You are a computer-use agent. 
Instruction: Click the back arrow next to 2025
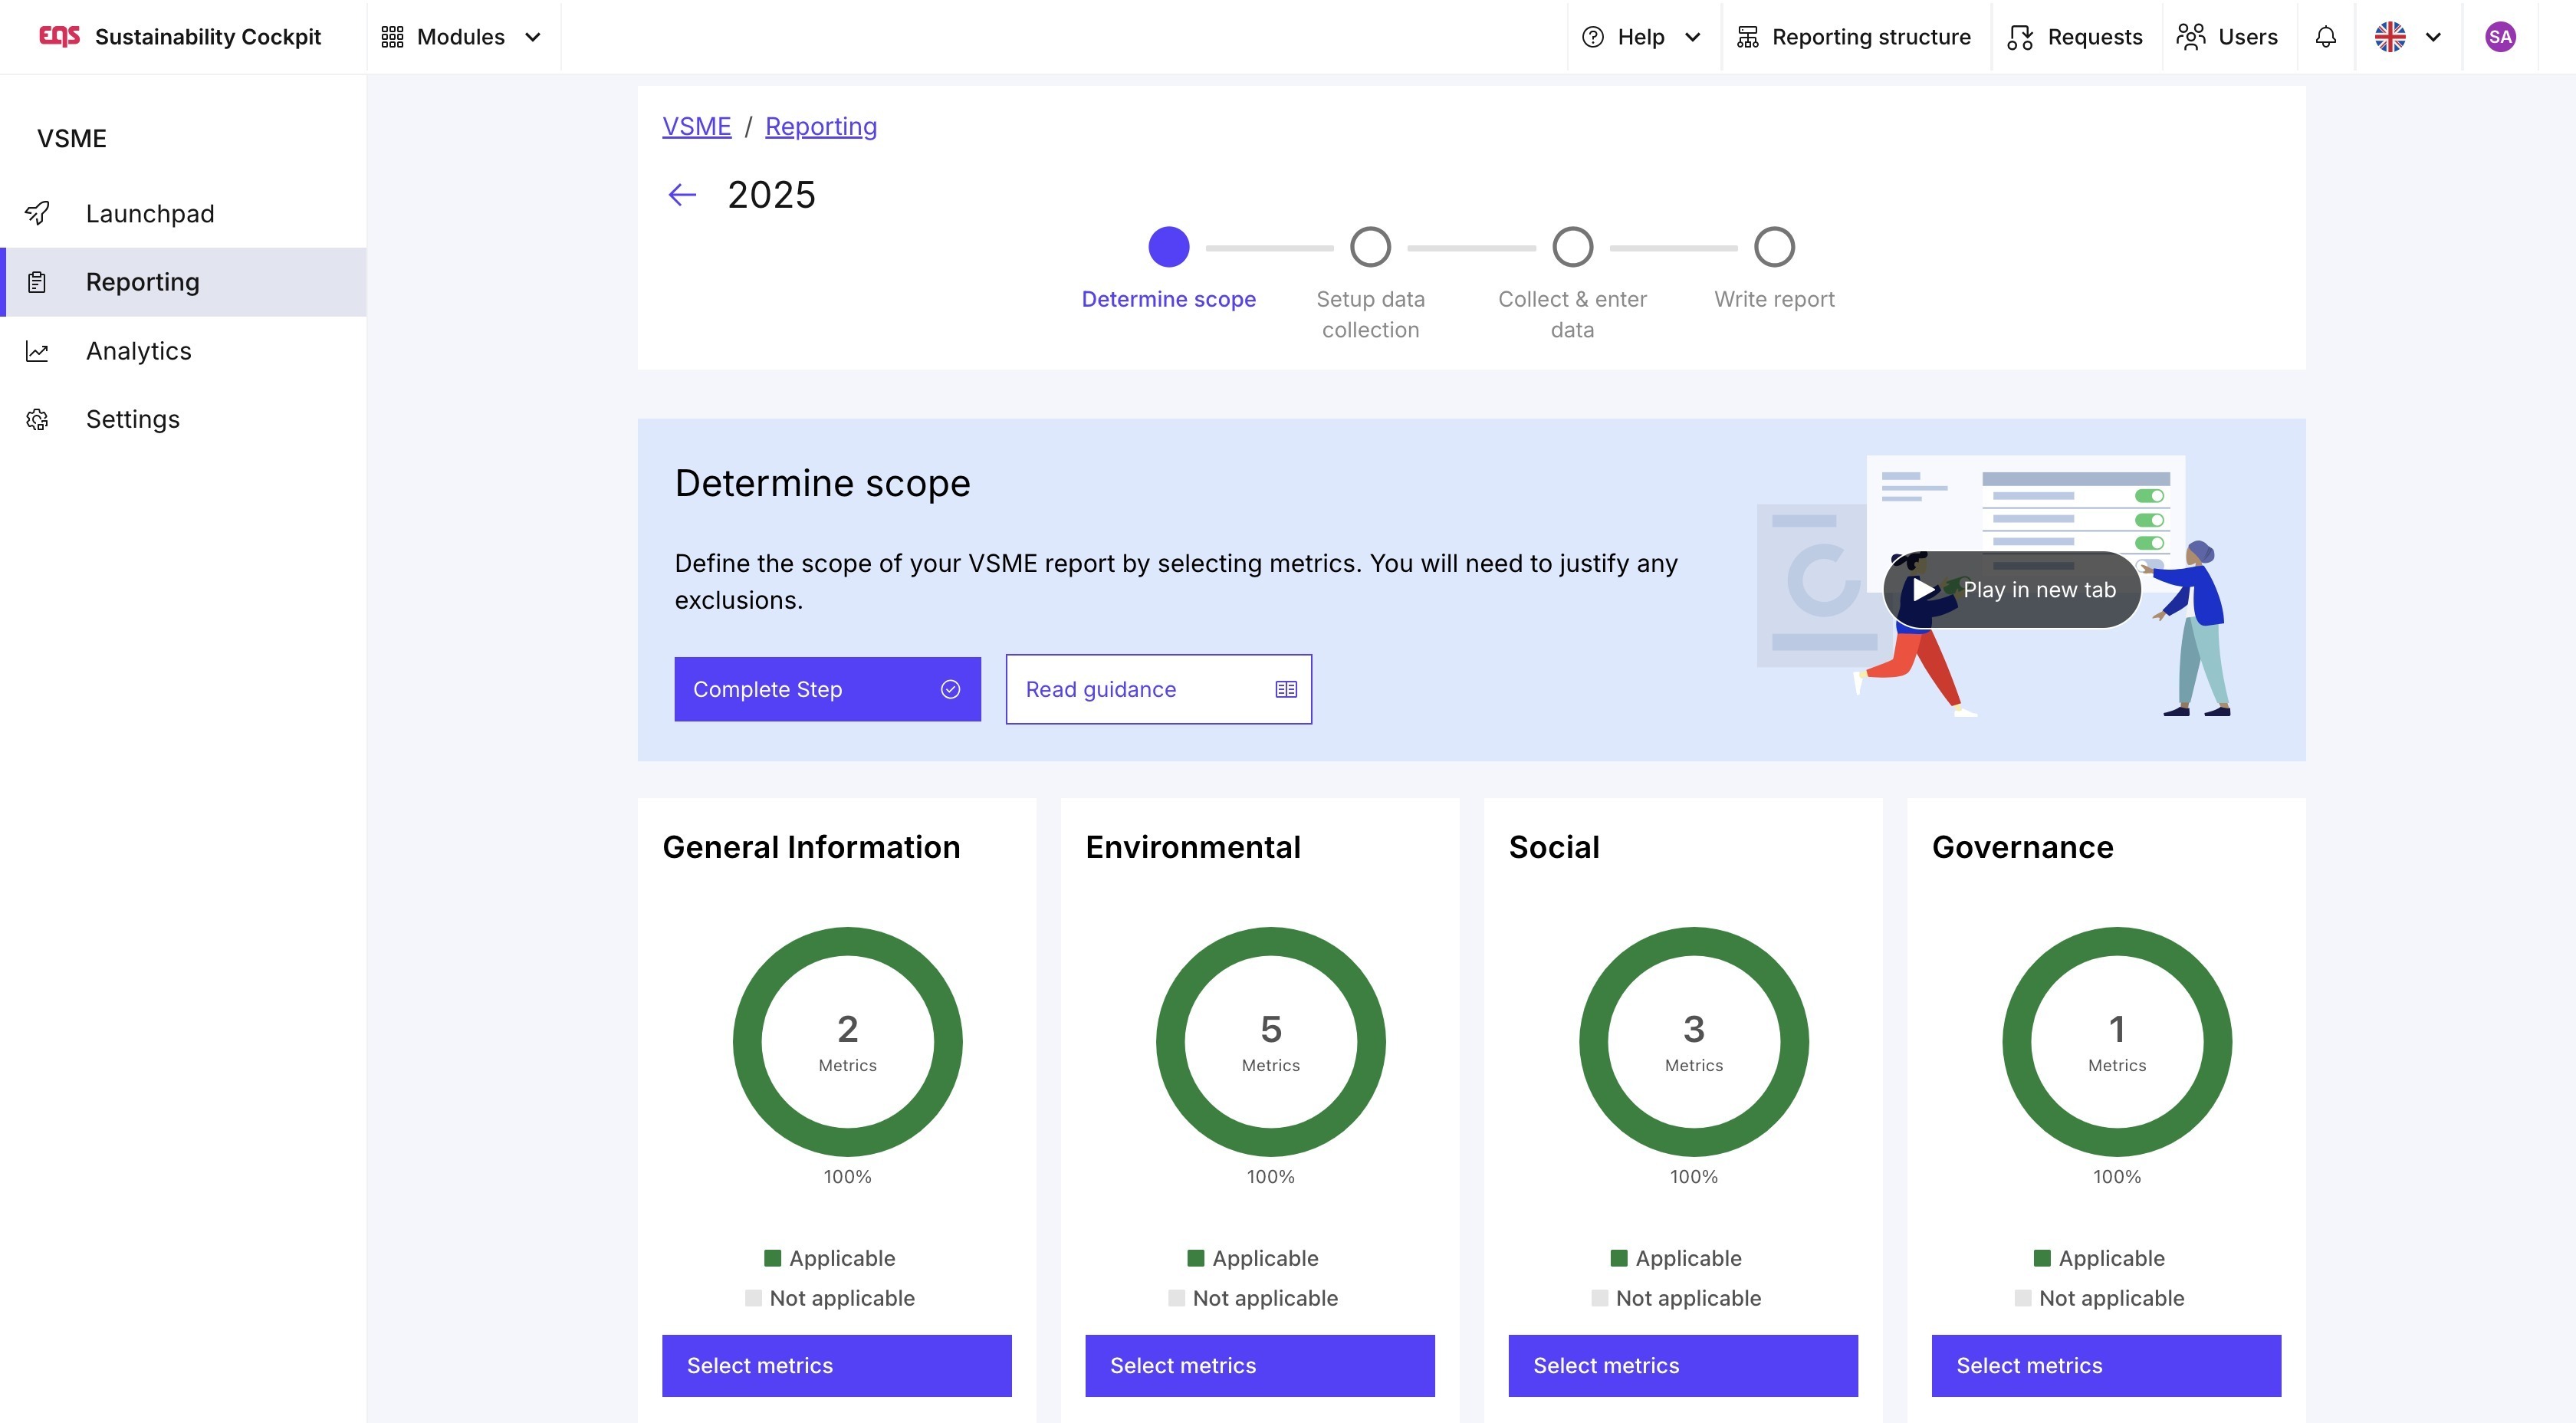pos(682,194)
